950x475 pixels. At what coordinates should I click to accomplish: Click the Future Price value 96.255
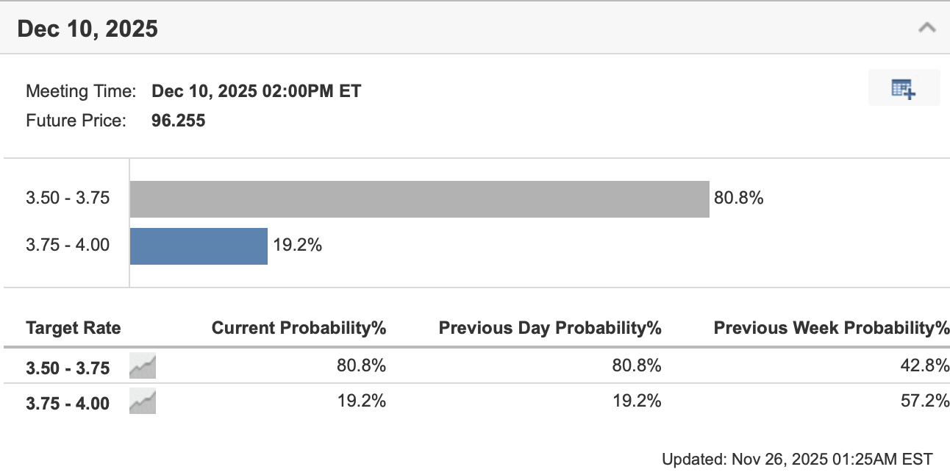tap(178, 121)
